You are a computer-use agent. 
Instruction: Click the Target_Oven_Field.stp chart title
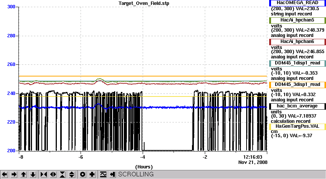144,3
